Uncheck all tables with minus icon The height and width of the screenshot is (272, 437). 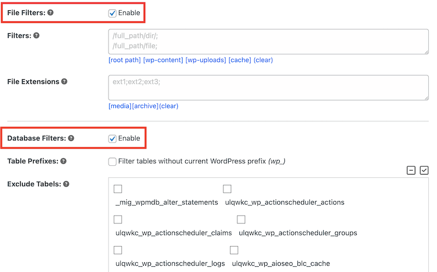coord(411,170)
